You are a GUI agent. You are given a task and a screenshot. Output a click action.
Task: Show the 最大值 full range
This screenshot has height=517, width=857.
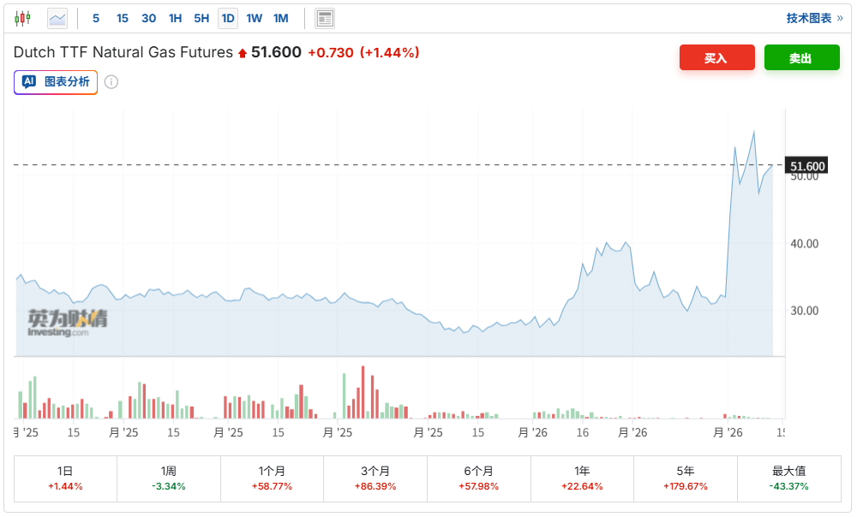click(788, 478)
